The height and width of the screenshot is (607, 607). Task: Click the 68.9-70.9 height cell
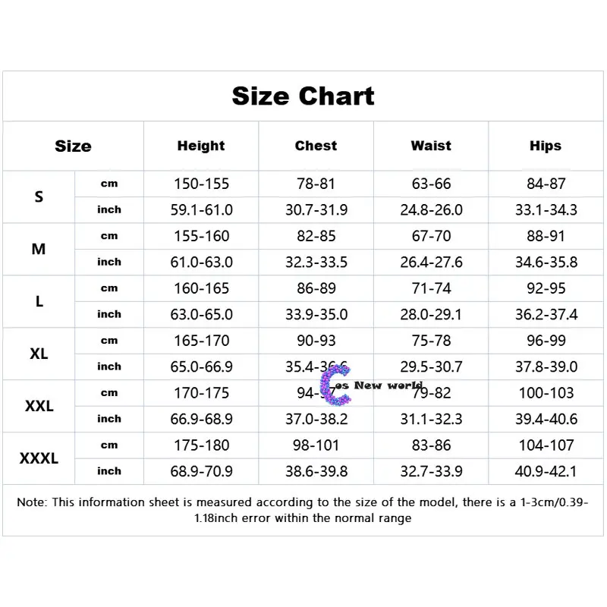tap(201, 471)
